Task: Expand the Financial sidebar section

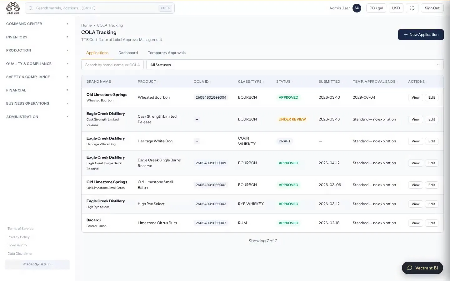Action: [x=37, y=90]
